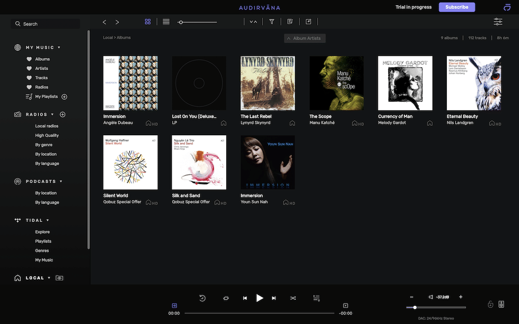Toggle shuffle mode
This screenshot has width=519, height=324.
(x=293, y=298)
